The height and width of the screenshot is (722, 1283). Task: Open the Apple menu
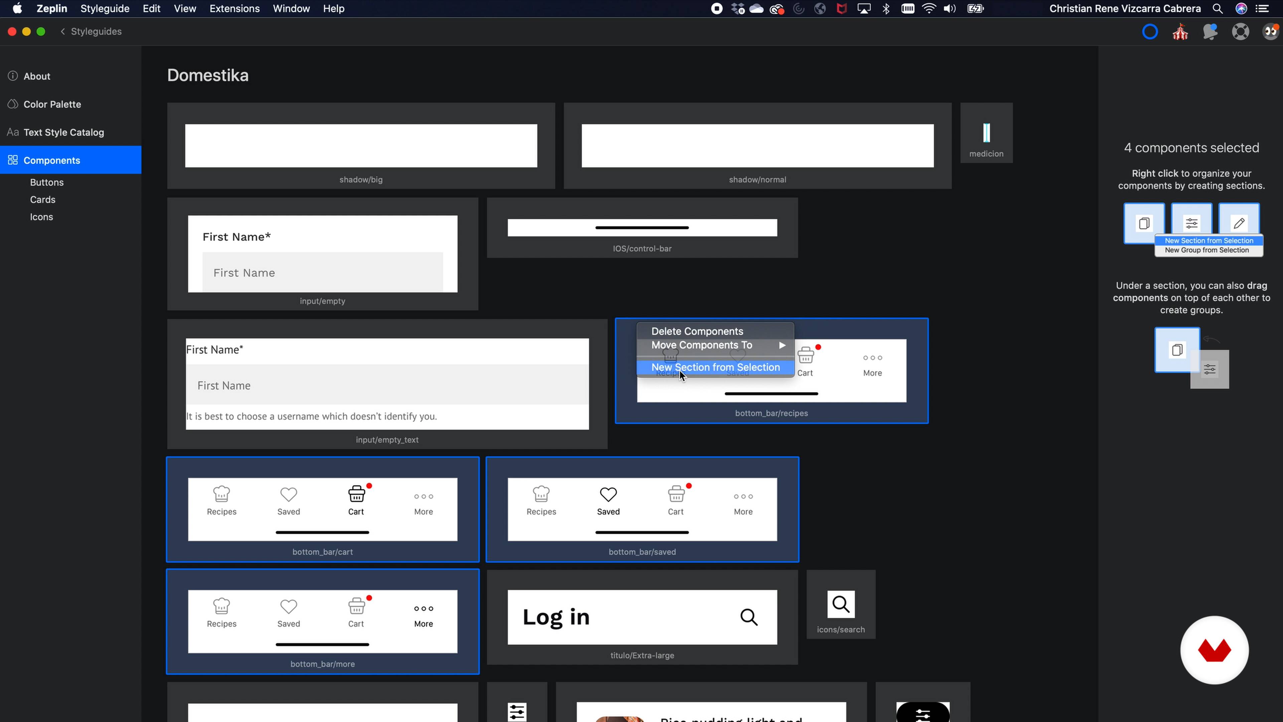(17, 8)
